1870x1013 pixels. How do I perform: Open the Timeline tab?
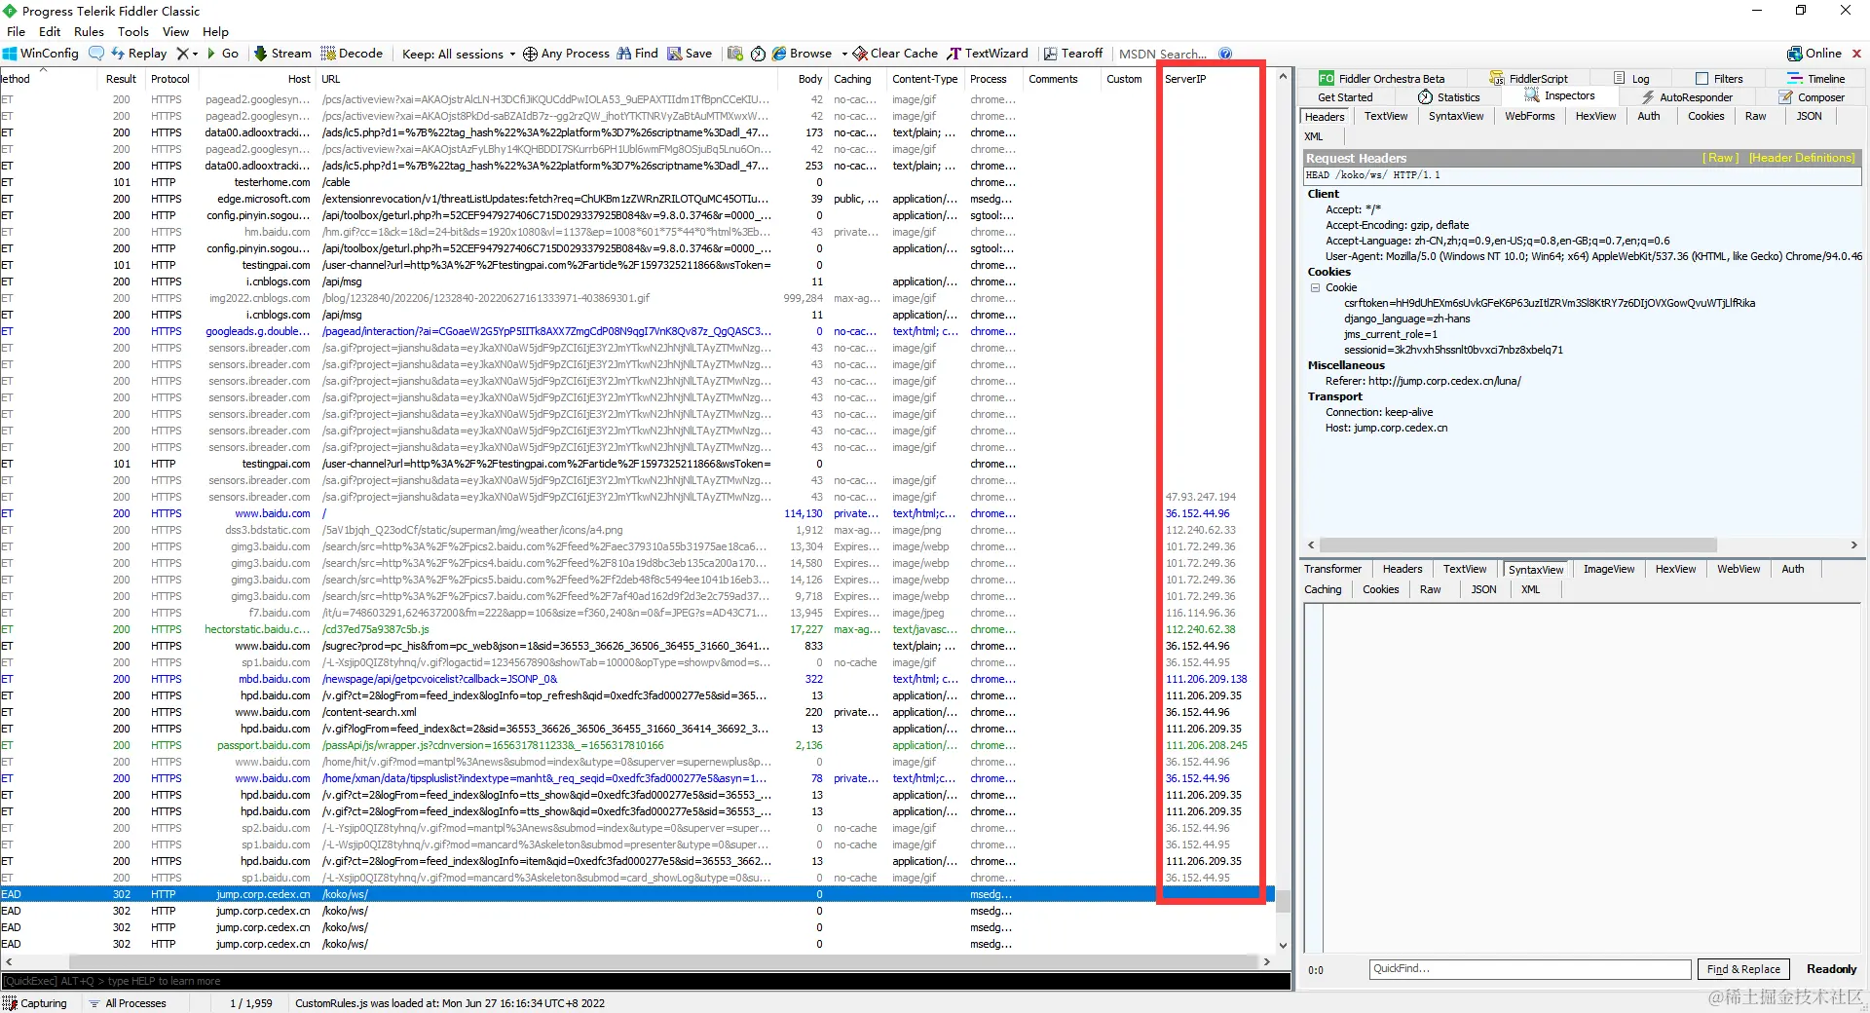[x=1816, y=79]
